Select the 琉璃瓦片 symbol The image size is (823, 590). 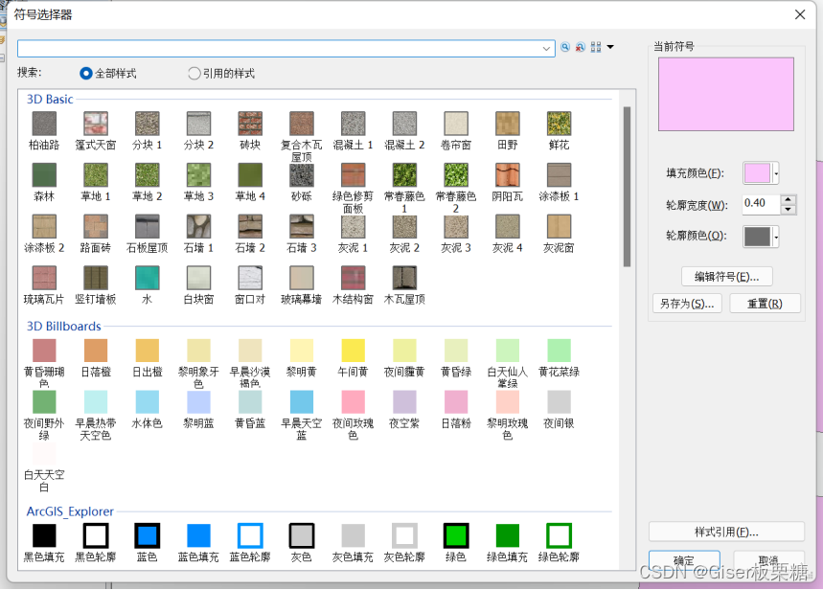click(44, 278)
